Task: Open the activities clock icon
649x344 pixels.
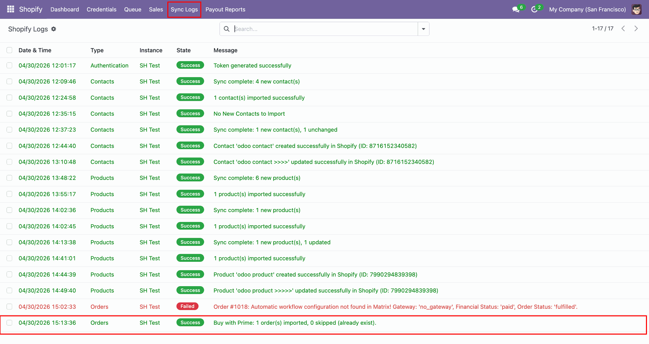Action: coord(534,9)
